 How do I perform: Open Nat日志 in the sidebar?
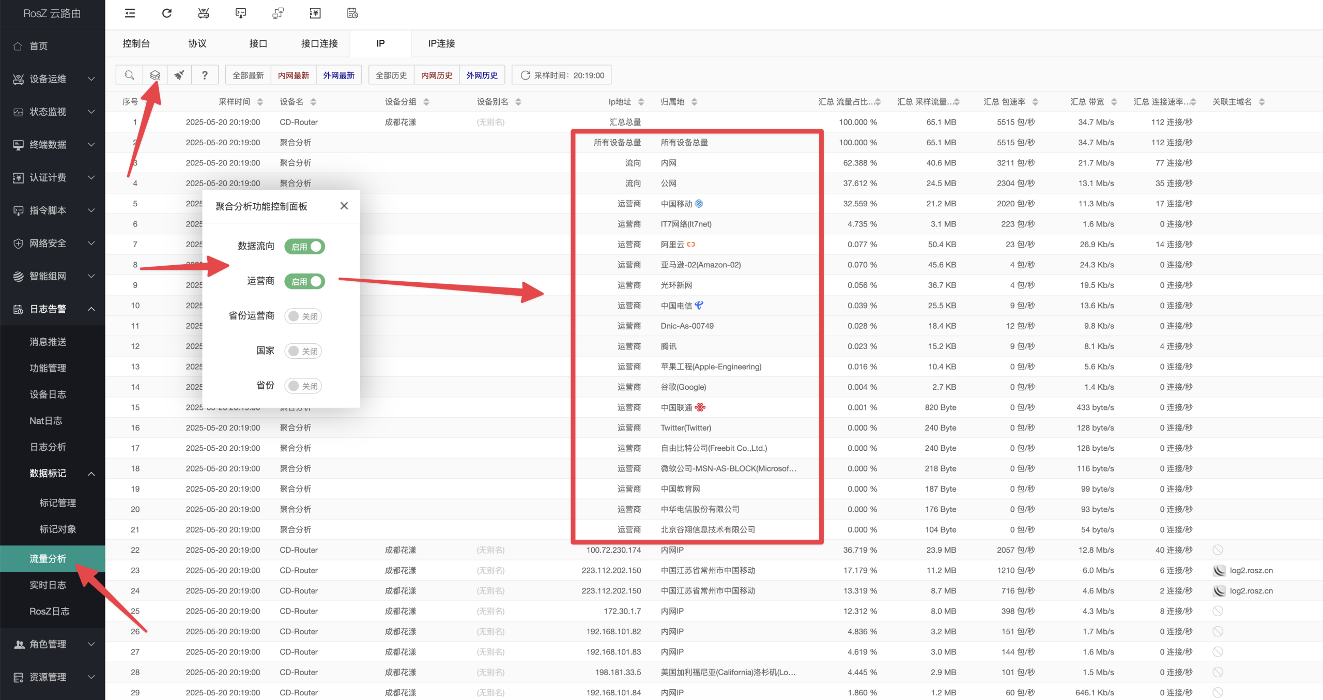(x=52, y=421)
